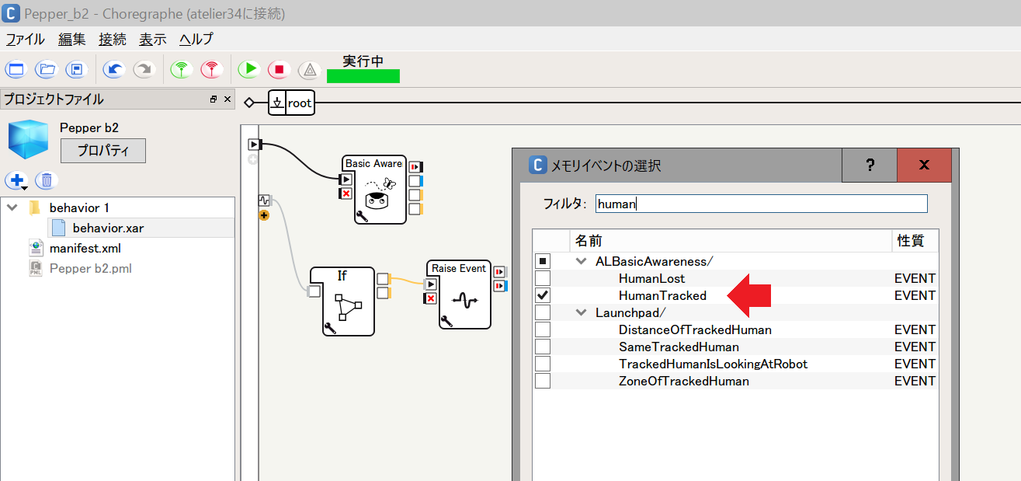This screenshot has height=481, width=1021.
Task: Save the project with the toolbar icon
Action: [76, 69]
